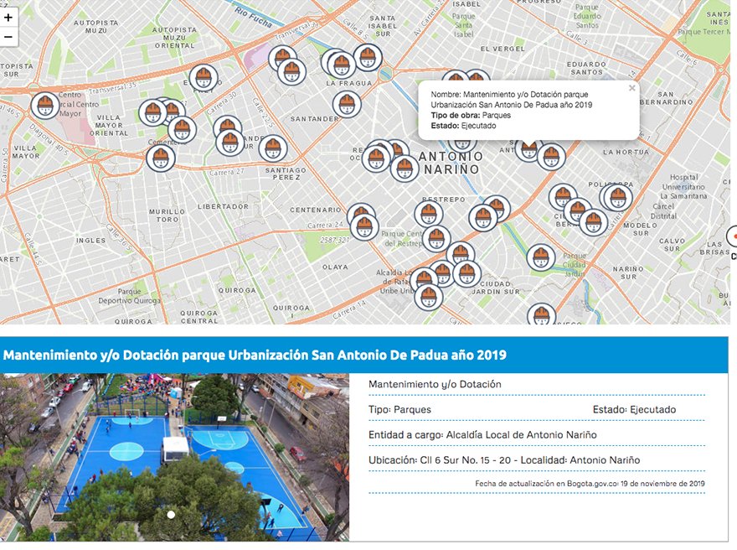Click 'Entidad a cargo: Alcaldía Local de Antonio Nariño'
This screenshot has height=550, width=737.
click(x=482, y=435)
